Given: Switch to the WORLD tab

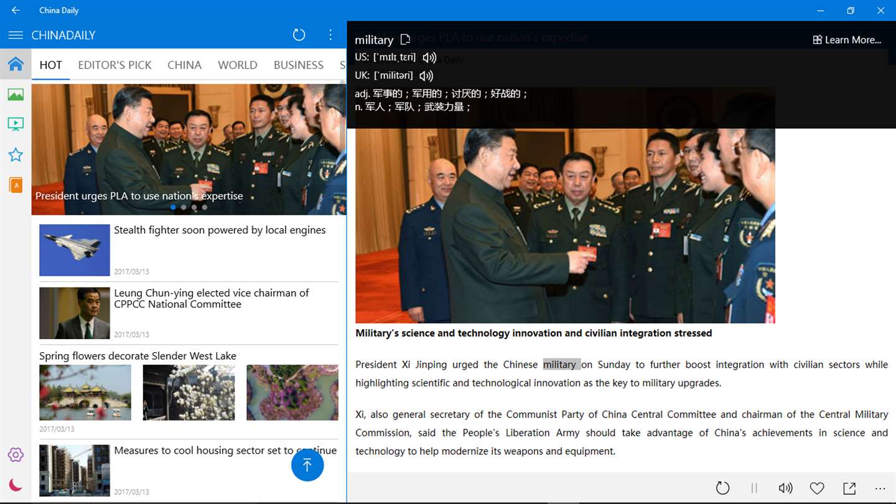Looking at the screenshot, I should click(238, 65).
